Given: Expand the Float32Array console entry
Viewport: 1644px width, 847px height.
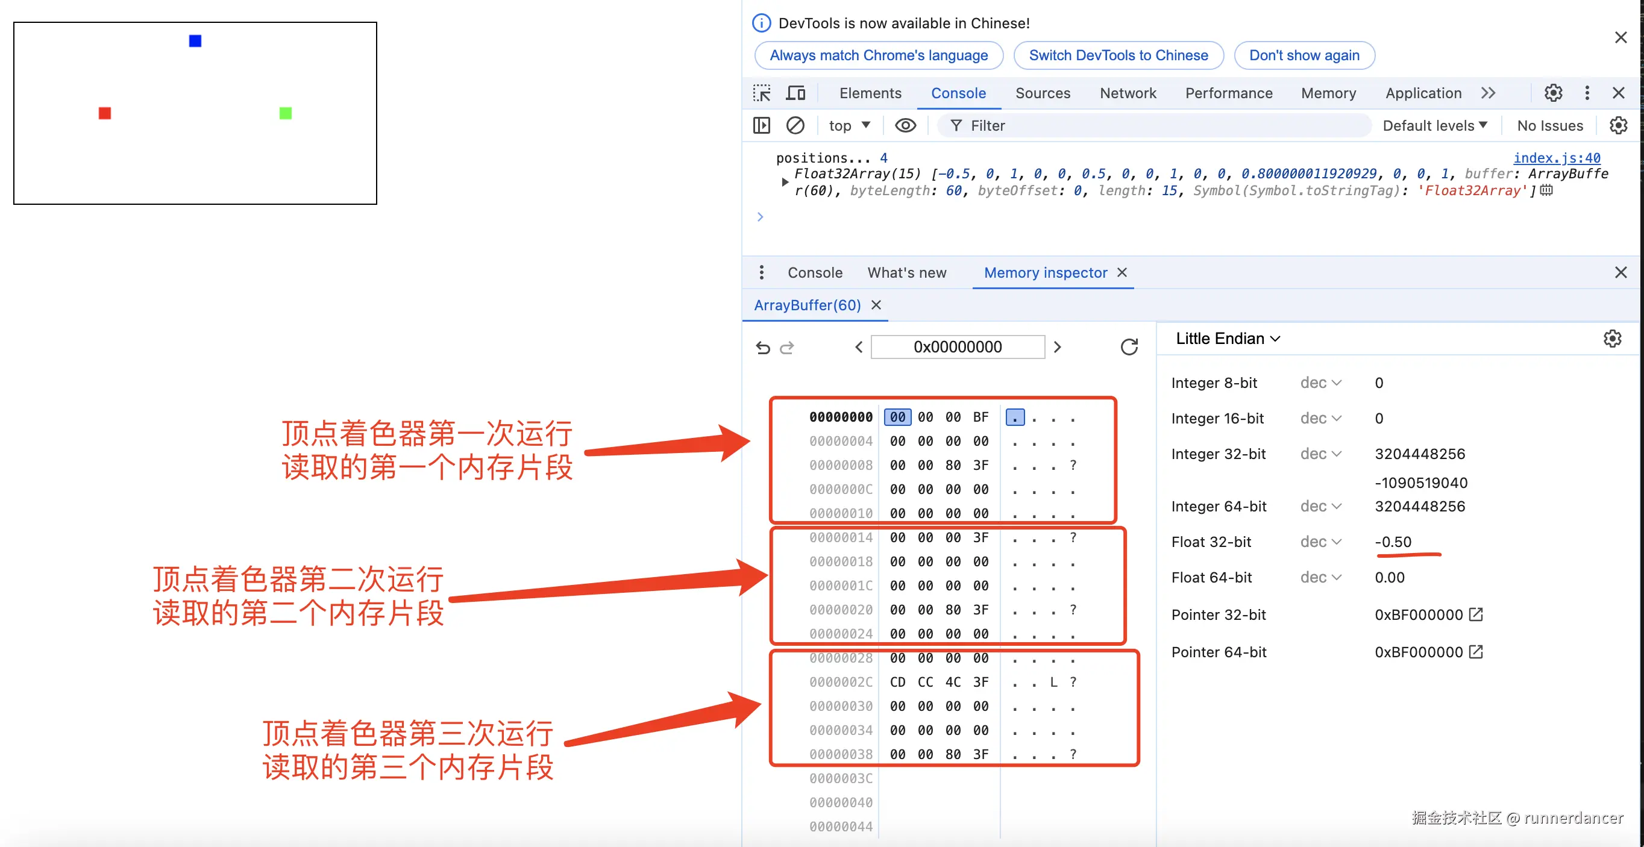Looking at the screenshot, I should 785,183.
